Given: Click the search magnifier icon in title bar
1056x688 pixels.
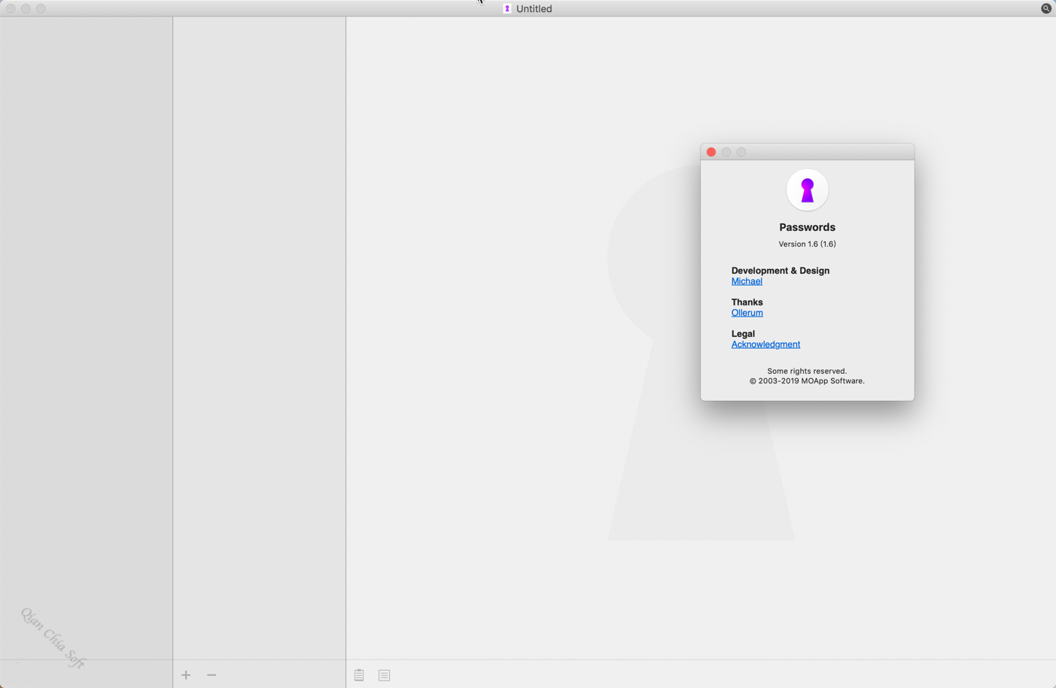Looking at the screenshot, I should click(x=1046, y=8).
